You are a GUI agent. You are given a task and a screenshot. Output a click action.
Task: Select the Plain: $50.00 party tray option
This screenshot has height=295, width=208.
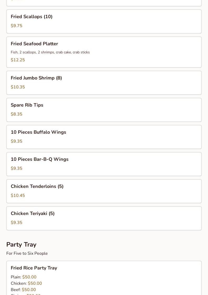tap(23, 277)
